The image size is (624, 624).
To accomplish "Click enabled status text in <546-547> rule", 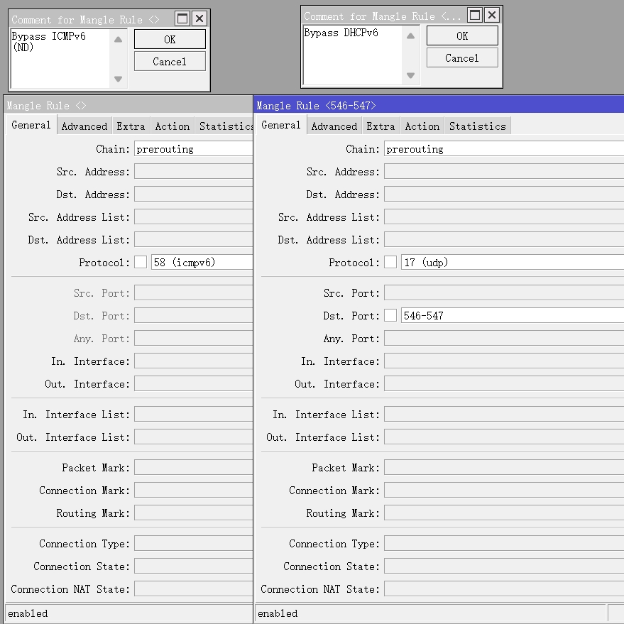I will pyautogui.click(x=278, y=613).
